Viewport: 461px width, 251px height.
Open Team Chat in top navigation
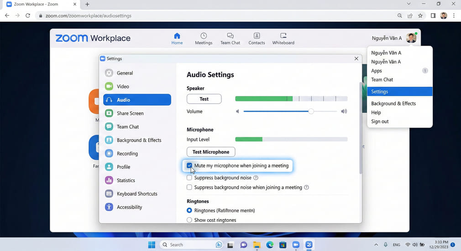pyautogui.click(x=230, y=36)
